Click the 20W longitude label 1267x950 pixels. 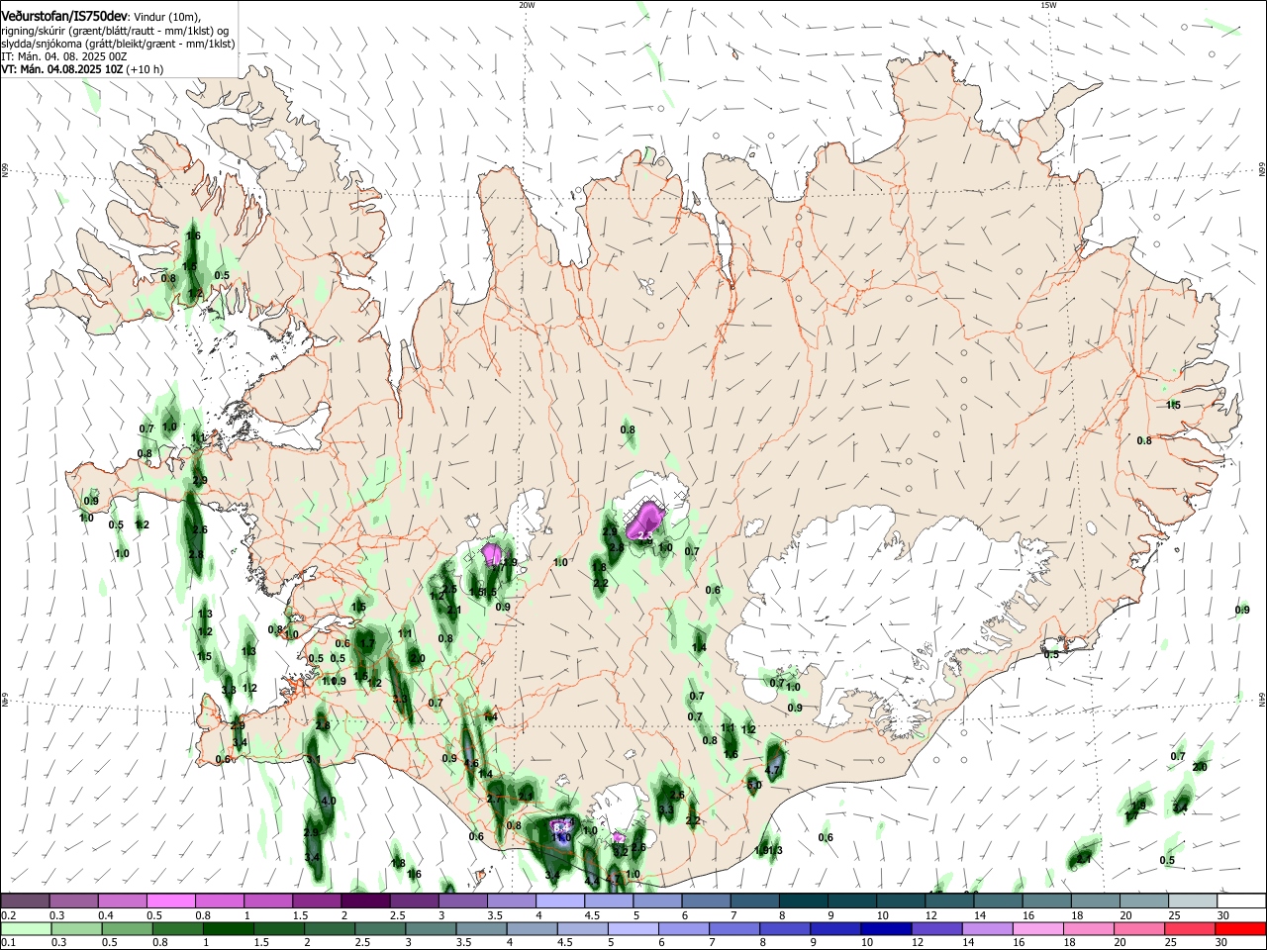527,5
